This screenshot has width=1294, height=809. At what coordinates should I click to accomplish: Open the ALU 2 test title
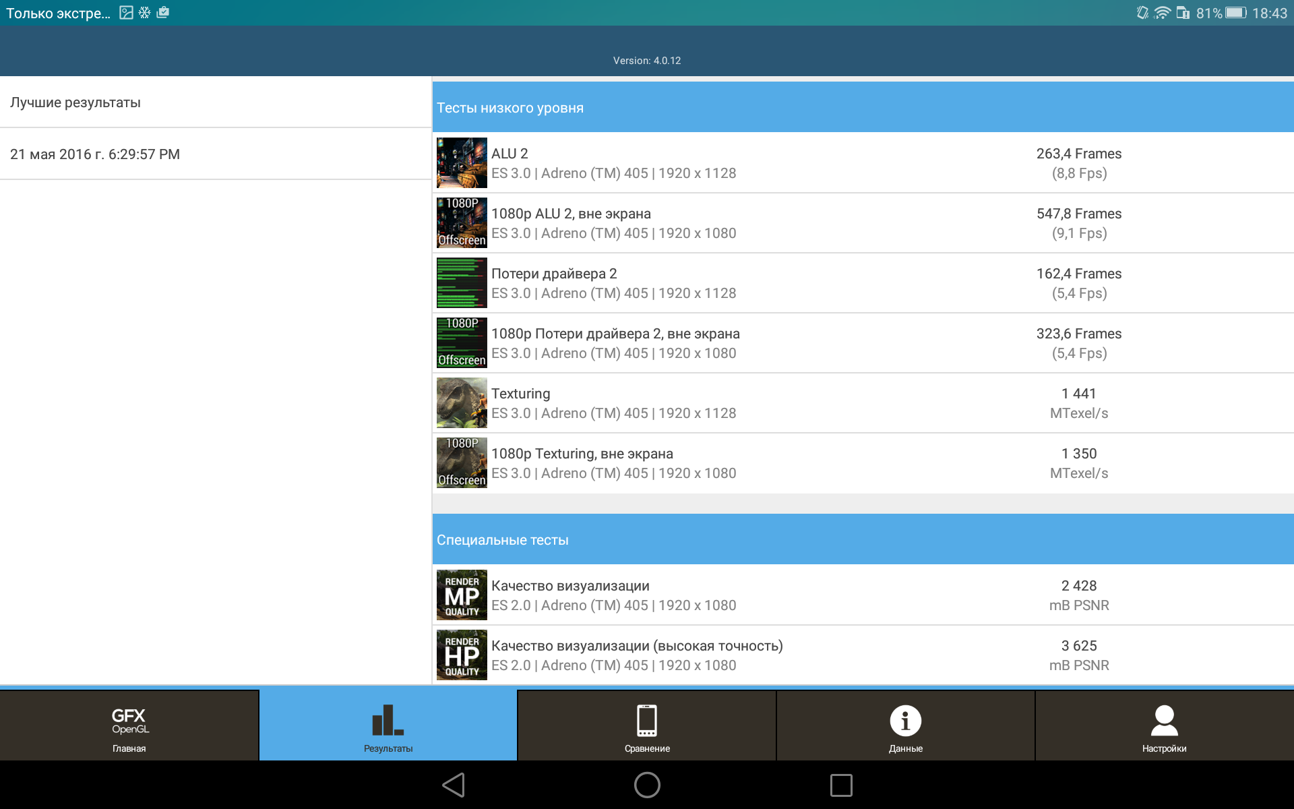[510, 154]
